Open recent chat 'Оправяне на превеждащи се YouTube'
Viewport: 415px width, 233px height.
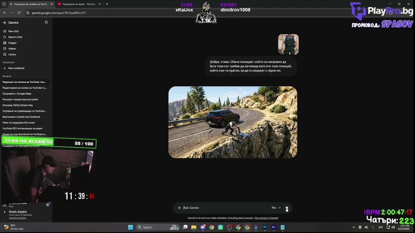click(25, 111)
